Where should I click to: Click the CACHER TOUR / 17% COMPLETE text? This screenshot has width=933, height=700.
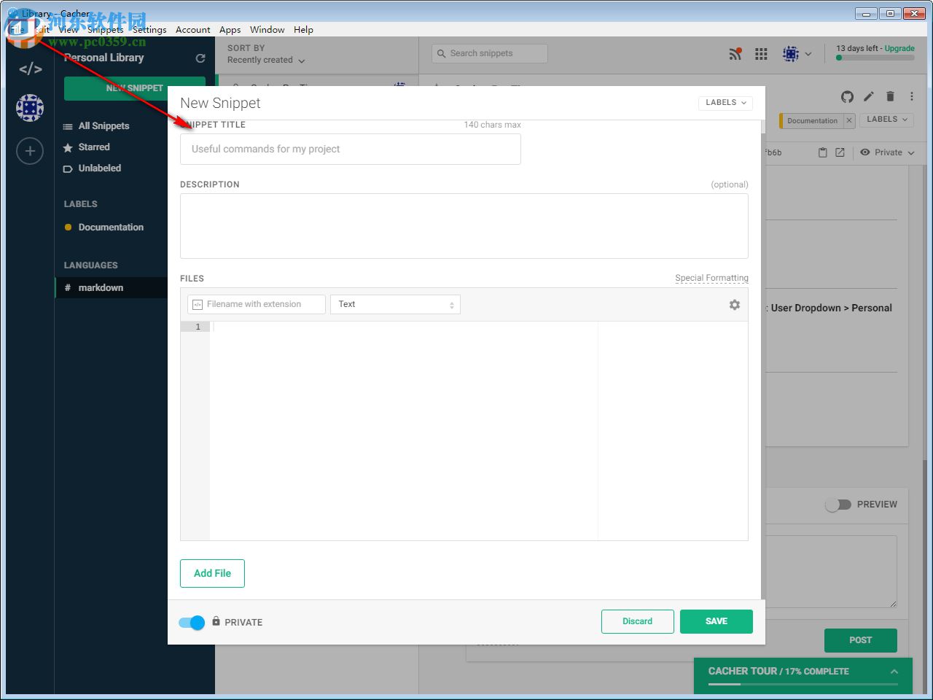tap(778, 672)
